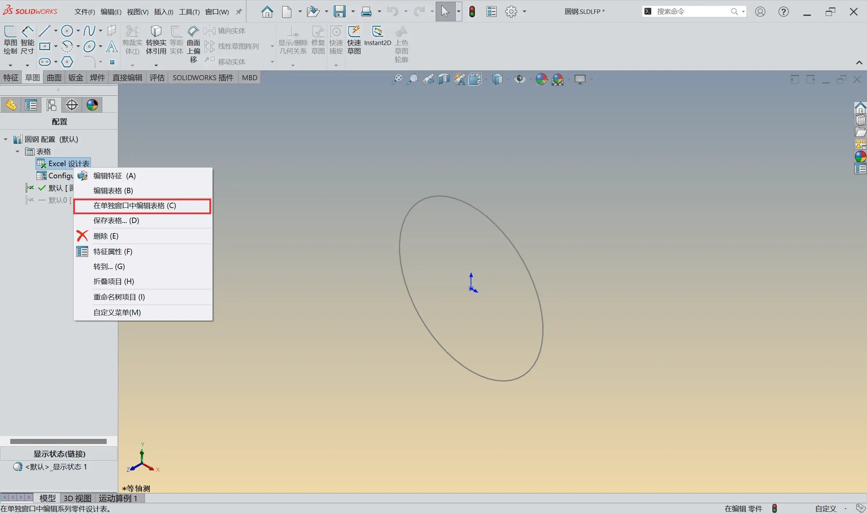The width and height of the screenshot is (867, 513).
Task: Choose 在单独窗口中编辑表格 (C) from the context menu
Action: 135,206
